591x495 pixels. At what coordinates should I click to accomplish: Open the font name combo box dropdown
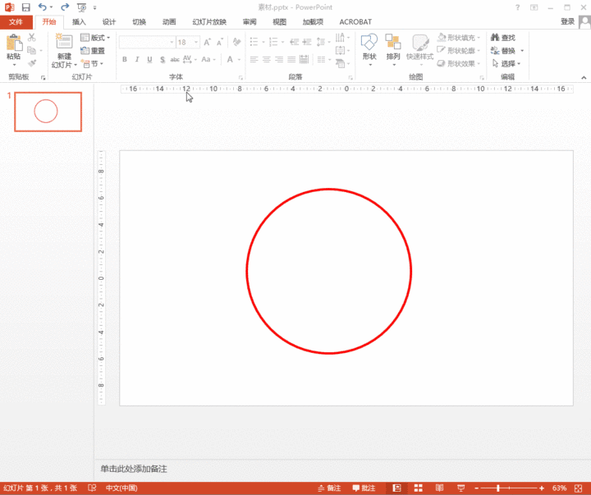point(172,42)
